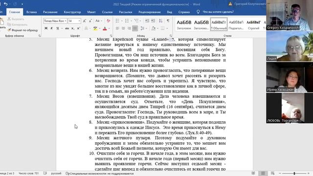Image resolution: width=313 pixels, height=176 pixels.
Task: Open accessibility checker in status bar
Action: (100, 174)
